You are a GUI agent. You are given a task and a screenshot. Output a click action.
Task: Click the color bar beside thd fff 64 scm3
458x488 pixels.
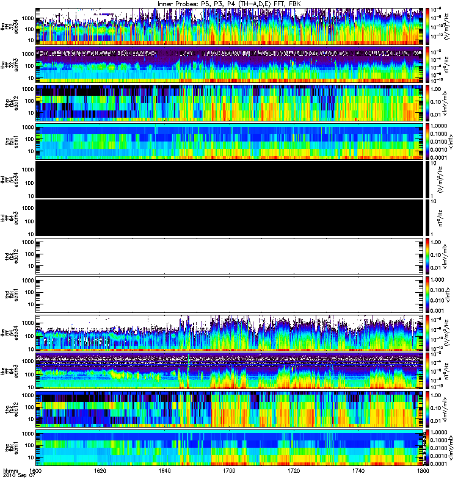(427, 218)
